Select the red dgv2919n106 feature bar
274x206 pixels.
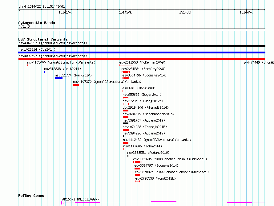coord(126,111)
